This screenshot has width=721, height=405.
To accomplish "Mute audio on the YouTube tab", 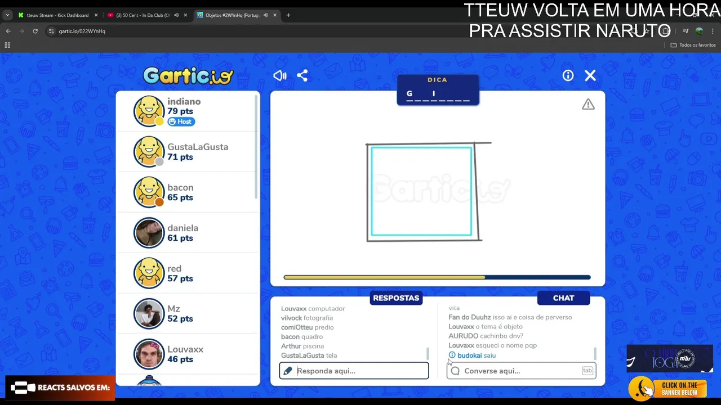I will tap(176, 15).
